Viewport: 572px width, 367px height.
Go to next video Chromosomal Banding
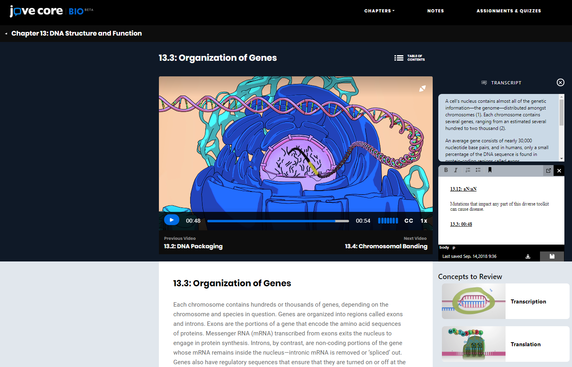tap(386, 246)
